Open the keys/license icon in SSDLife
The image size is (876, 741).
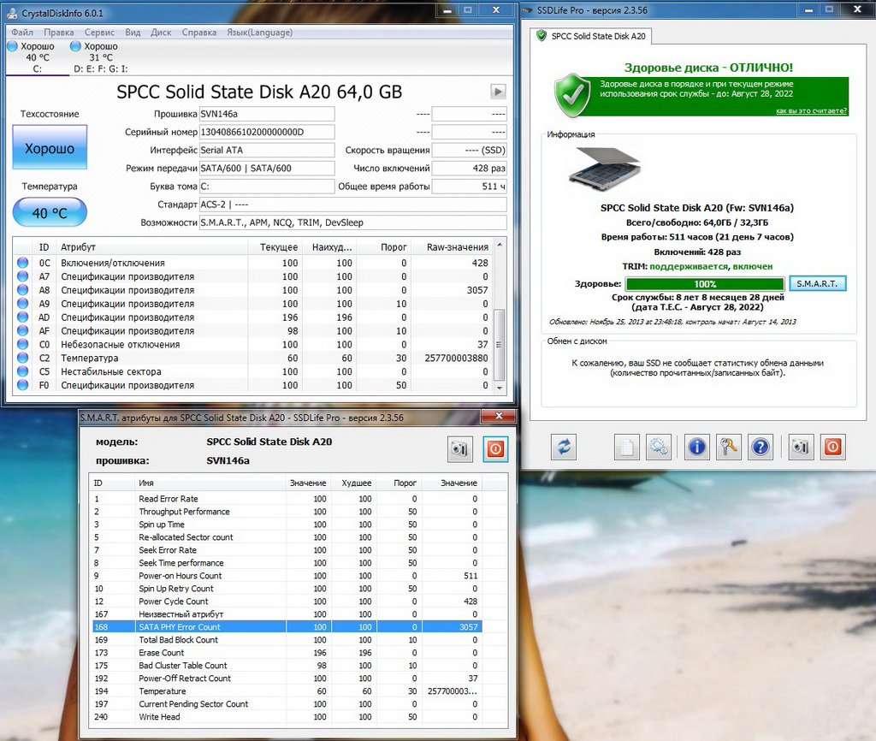pos(729,447)
